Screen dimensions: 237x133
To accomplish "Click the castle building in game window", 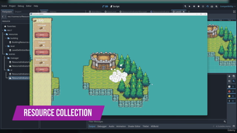I will 104,61.
